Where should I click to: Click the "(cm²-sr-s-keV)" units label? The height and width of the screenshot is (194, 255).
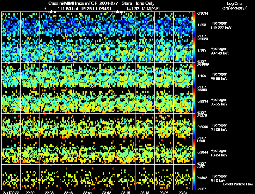(x=234, y=8)
